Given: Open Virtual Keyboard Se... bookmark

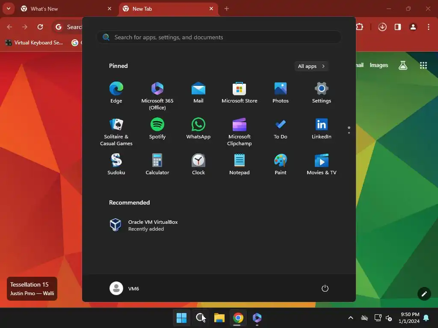Looking at the screenshot, I should (x=34, y=42).
